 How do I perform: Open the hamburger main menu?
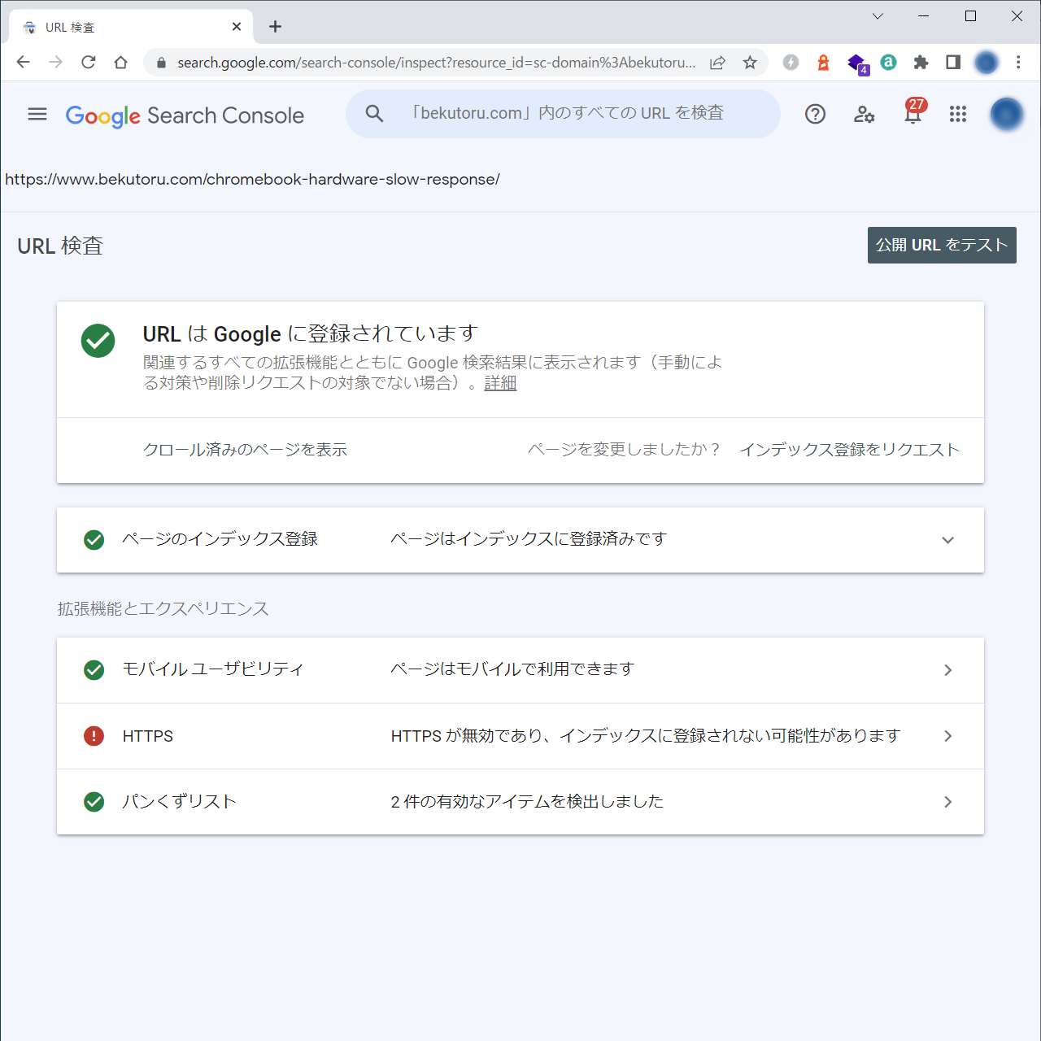click(37, 115)
